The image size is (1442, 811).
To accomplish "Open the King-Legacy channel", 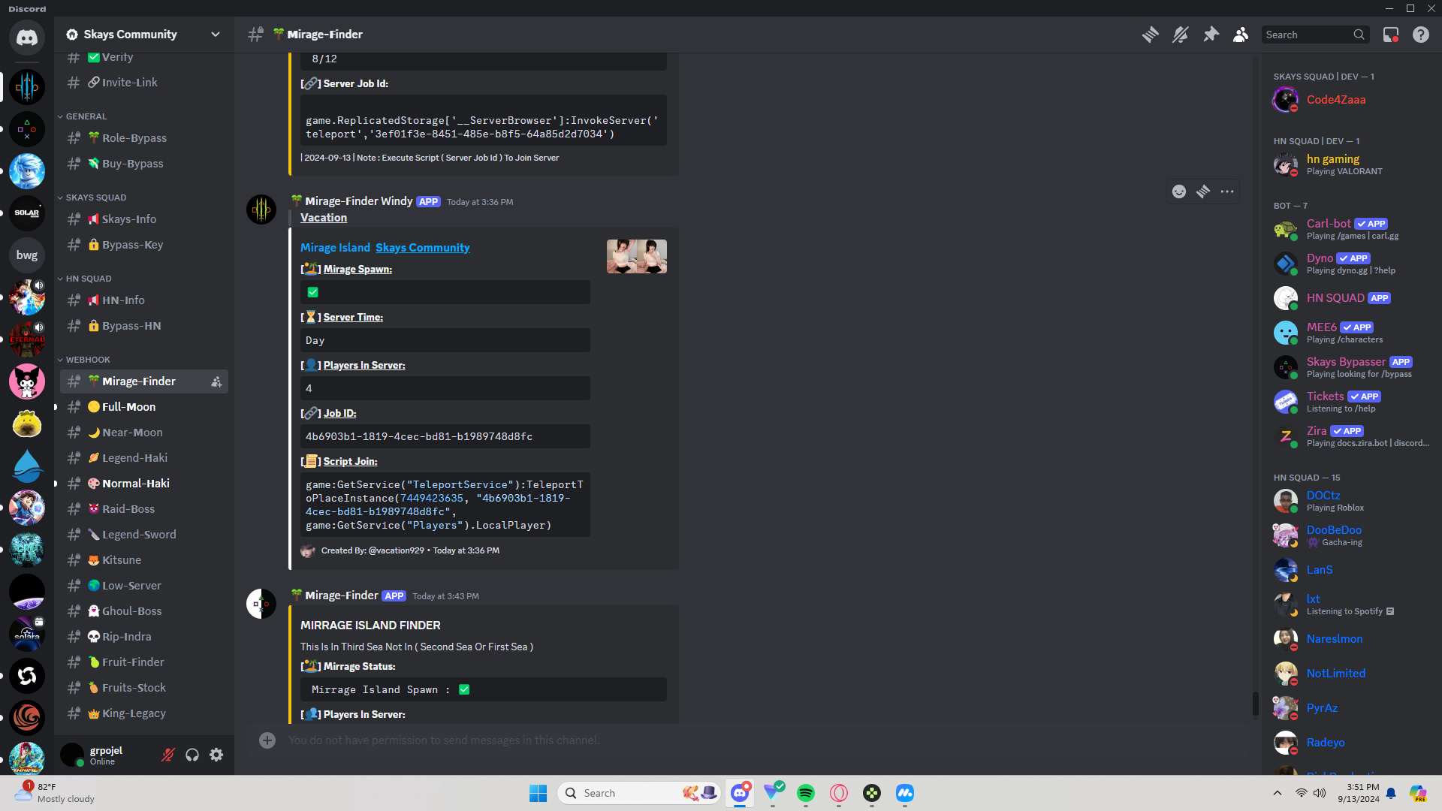I will 144,713.
